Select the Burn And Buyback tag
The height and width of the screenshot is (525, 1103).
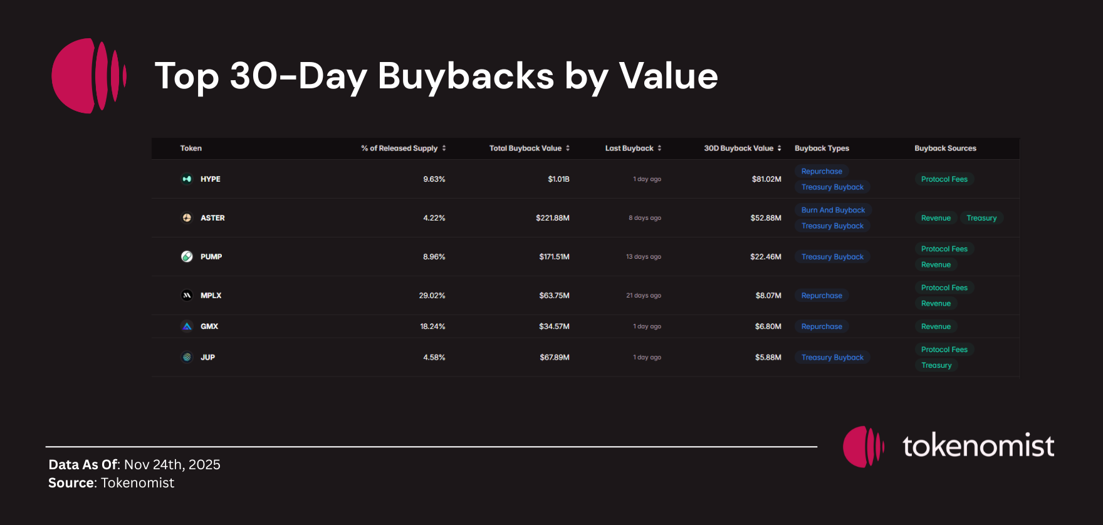tap(833, 211)
